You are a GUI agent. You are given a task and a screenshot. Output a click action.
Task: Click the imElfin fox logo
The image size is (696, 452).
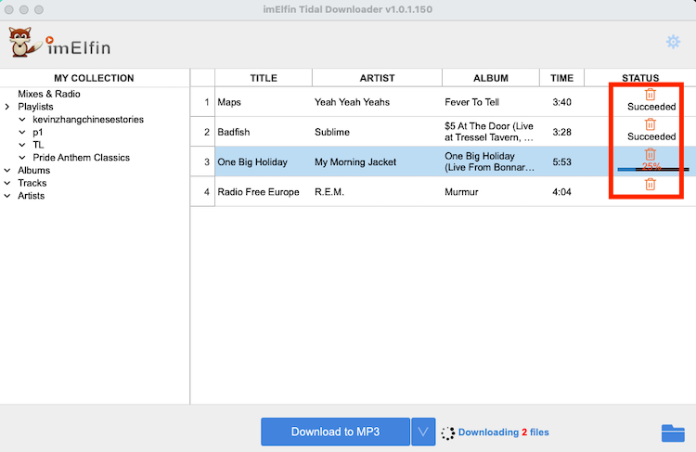tap(24, 42)
